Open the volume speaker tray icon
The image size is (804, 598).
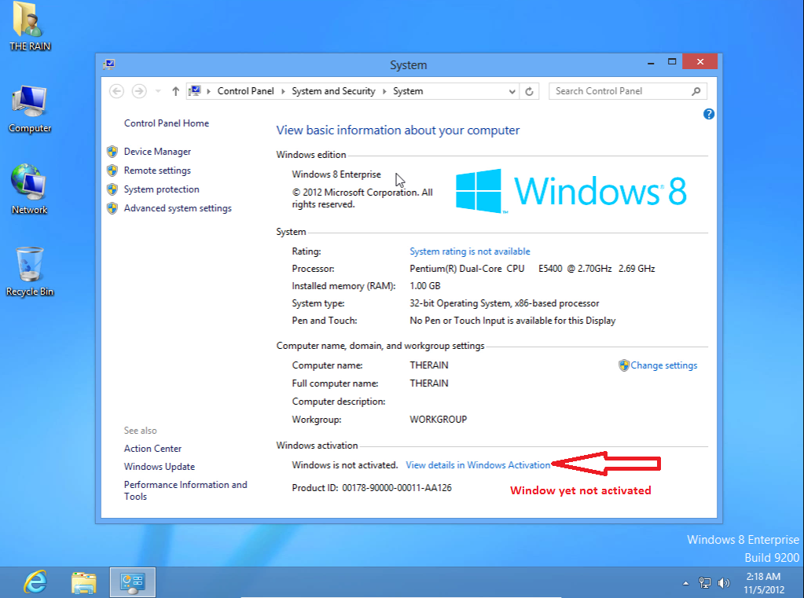(724, 583)
